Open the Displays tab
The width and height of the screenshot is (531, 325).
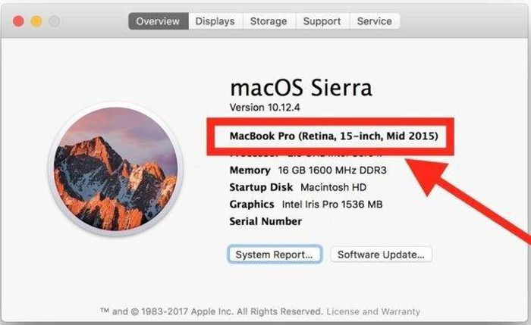tap(215, 21)
